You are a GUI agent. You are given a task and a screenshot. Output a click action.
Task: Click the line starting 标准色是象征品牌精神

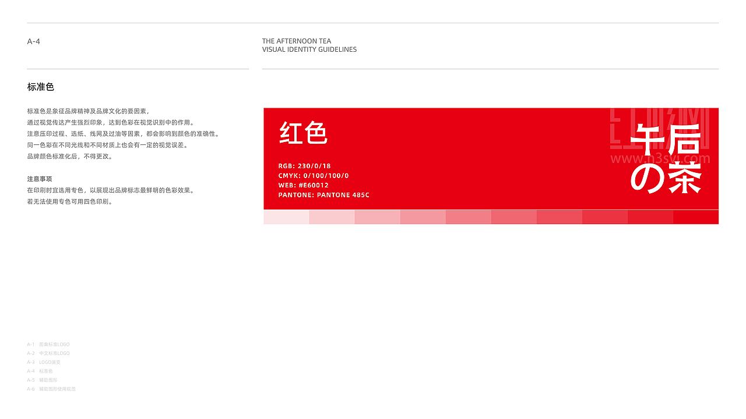click(89, 111)
